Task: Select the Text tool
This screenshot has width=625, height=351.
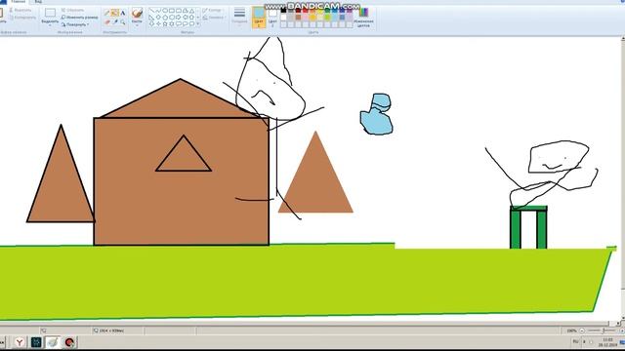Action: coord(123,13)
